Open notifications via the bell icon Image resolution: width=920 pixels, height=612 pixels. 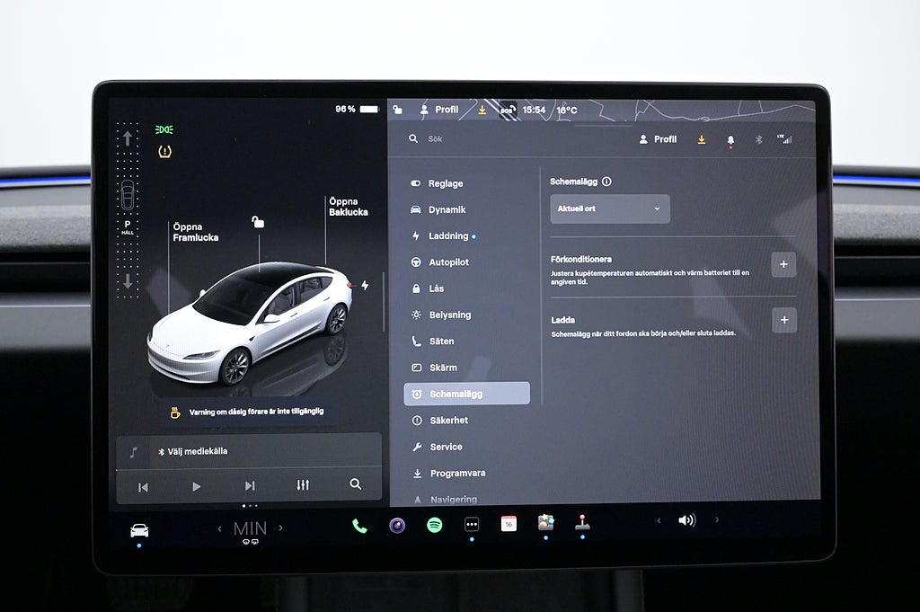coord(730,140)
